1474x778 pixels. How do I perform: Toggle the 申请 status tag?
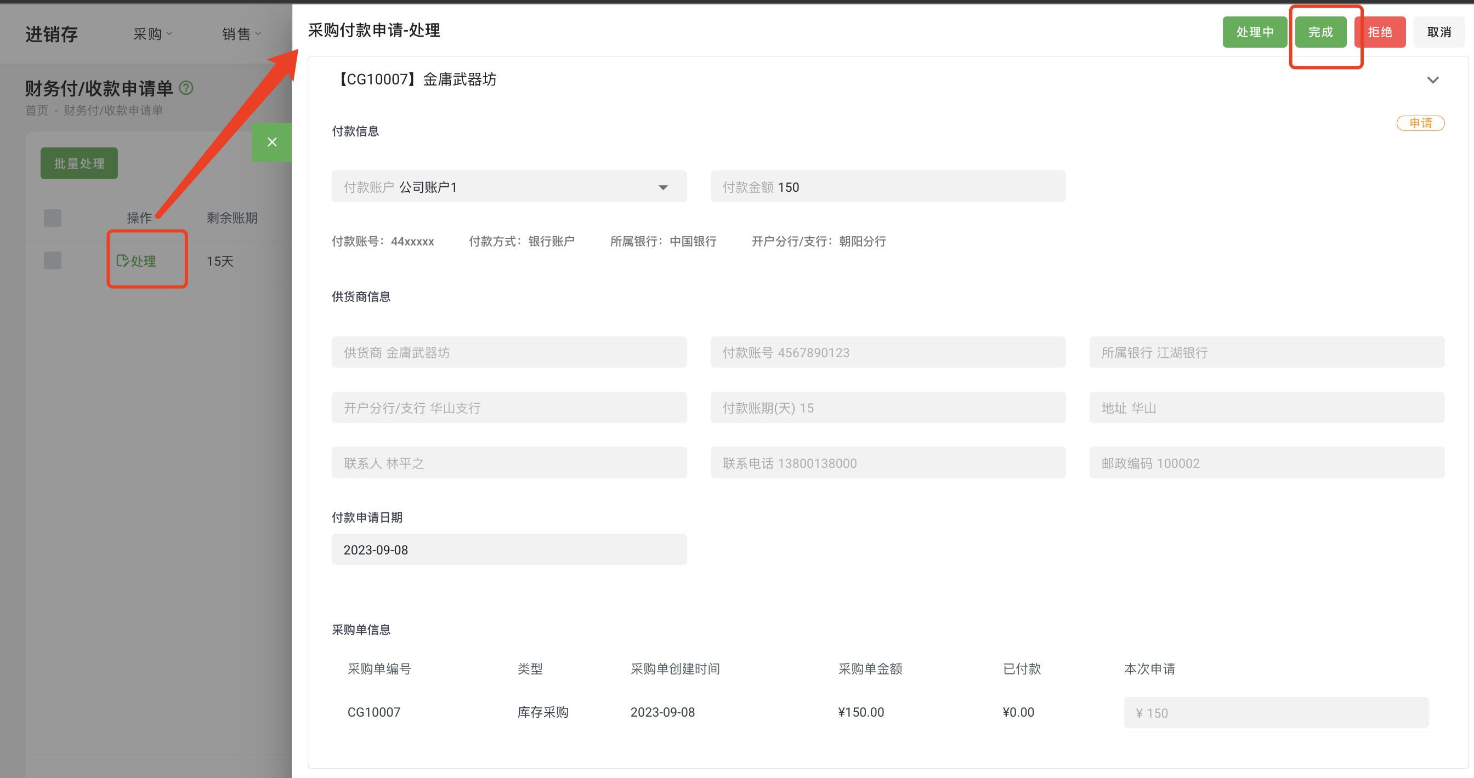(1421, 123)
